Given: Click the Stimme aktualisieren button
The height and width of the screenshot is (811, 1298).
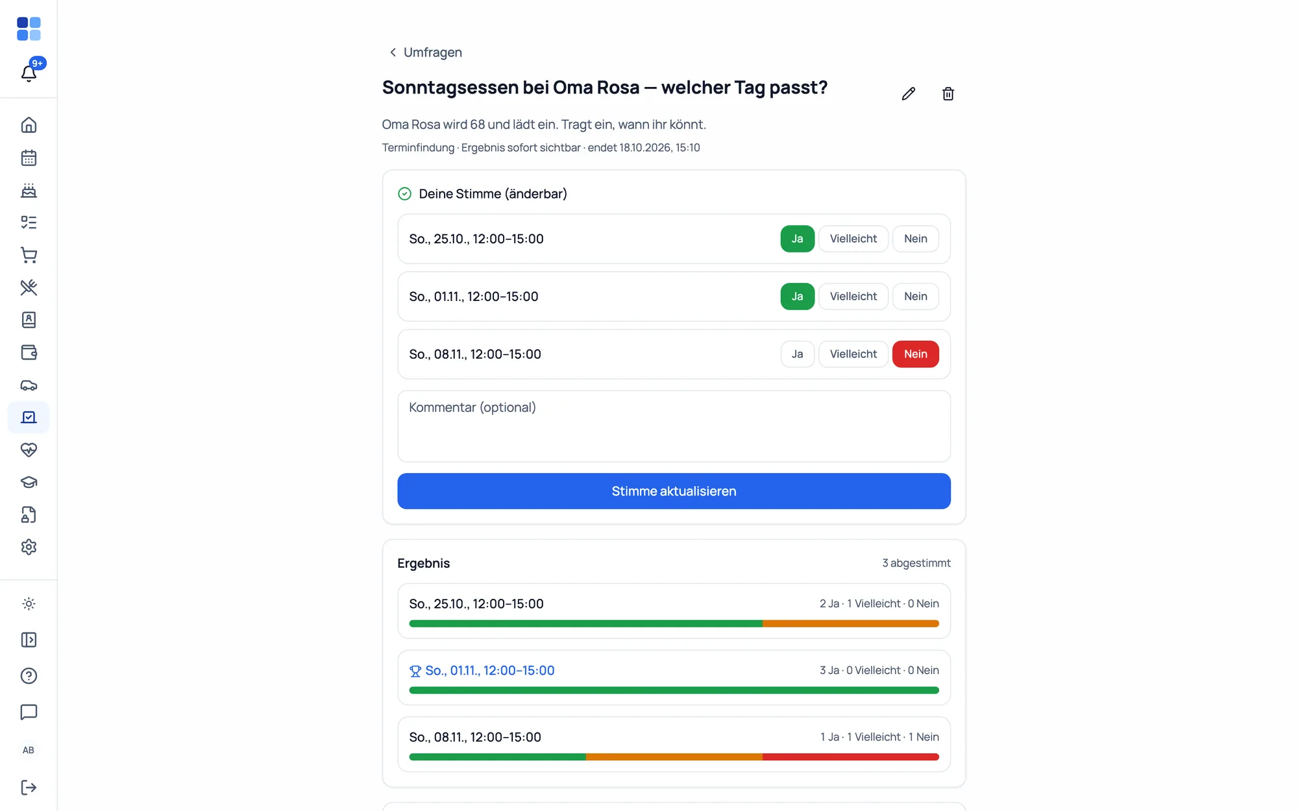Looking at the screenshot, I should click(x=674, y=491).
